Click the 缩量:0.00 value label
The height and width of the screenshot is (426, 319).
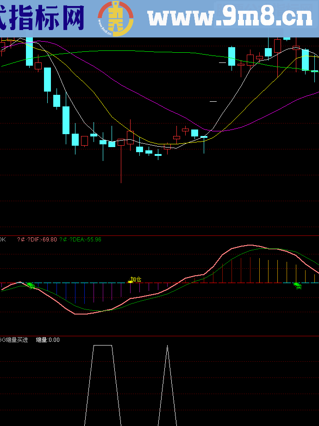pyautogui.click(x=48, y=340)
